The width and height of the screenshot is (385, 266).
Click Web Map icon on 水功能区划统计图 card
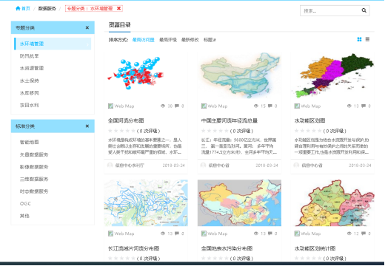pyautogui.click(x=297, y=233)
